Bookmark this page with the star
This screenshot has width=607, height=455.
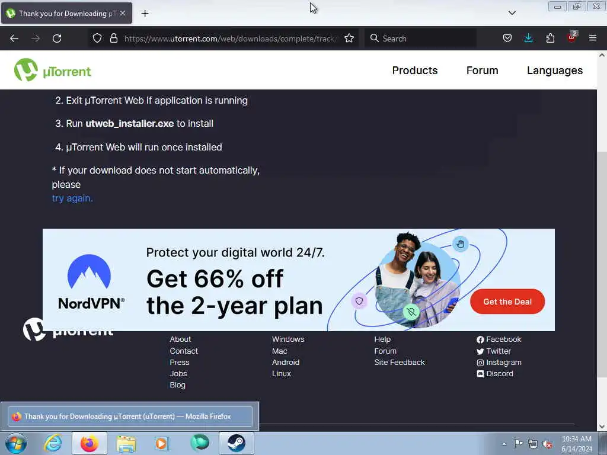pyautogui.click(x=349, y=38)
